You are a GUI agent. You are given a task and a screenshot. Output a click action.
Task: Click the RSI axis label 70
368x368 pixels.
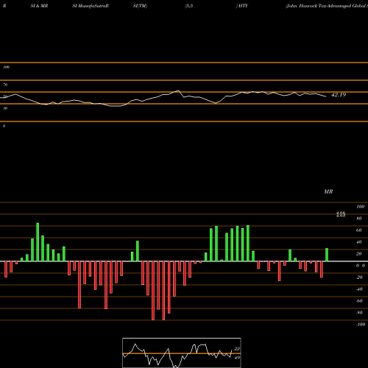point(5,85)
